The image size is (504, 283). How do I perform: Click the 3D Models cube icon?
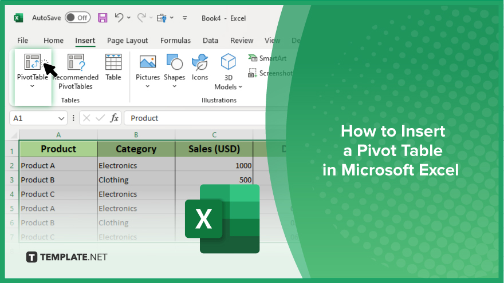228,61
